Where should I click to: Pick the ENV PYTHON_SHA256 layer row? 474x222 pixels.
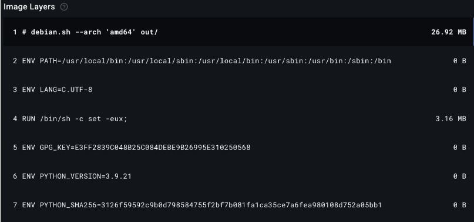click(238, 205)
